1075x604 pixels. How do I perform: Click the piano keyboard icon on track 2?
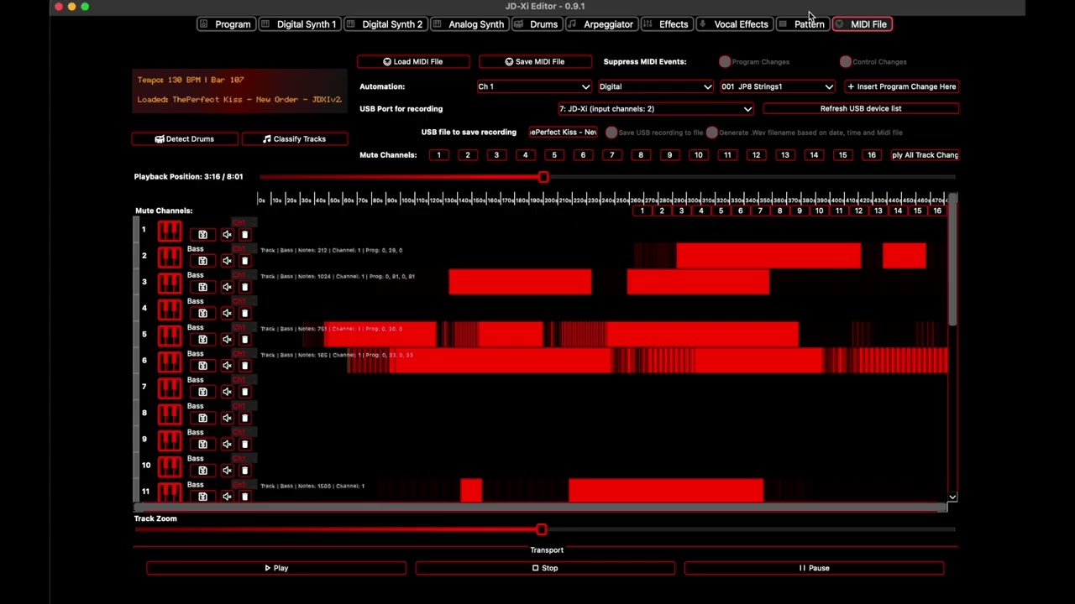point(170,256)
